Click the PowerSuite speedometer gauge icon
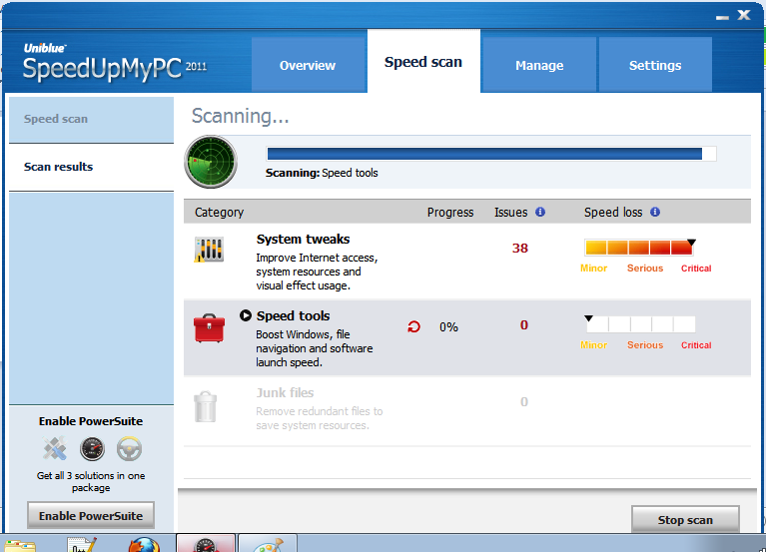 (92, 449)
